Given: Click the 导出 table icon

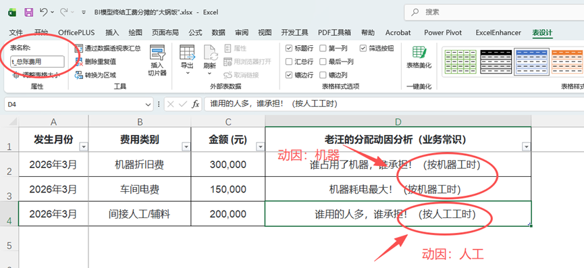Looking at the screenshot, I should (x=187, y=52).
